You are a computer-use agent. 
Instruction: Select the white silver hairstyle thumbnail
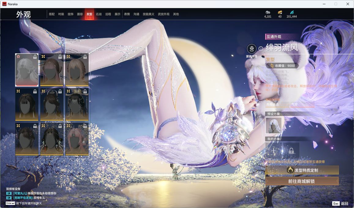point(27,70)
